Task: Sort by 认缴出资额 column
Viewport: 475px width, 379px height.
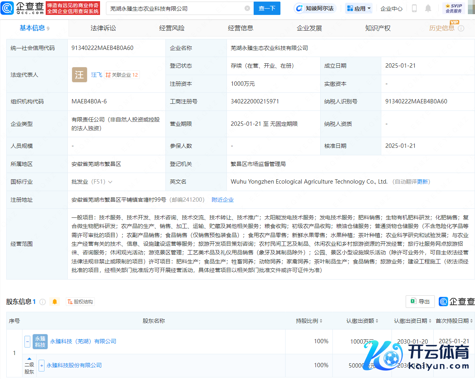Action: pos(377,321)
